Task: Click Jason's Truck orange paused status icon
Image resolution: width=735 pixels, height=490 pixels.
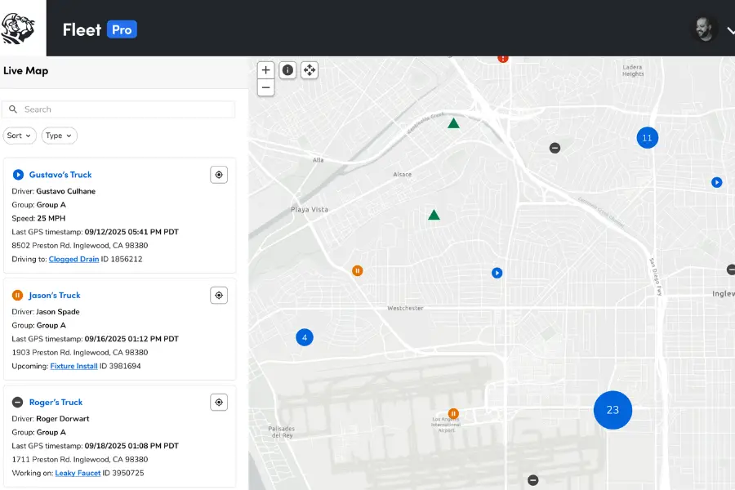Action: tap(17, 296)
